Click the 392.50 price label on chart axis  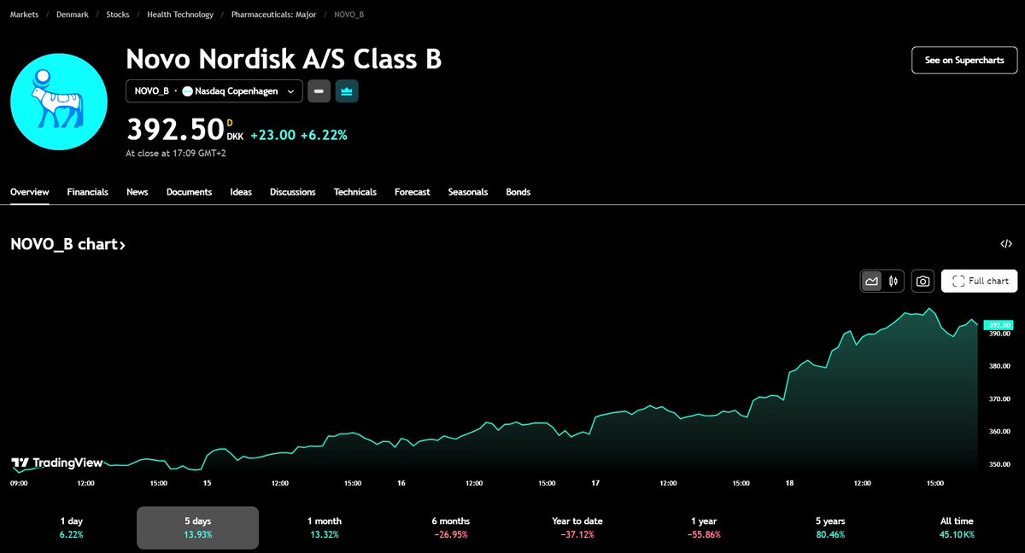[x=998, y=325]
